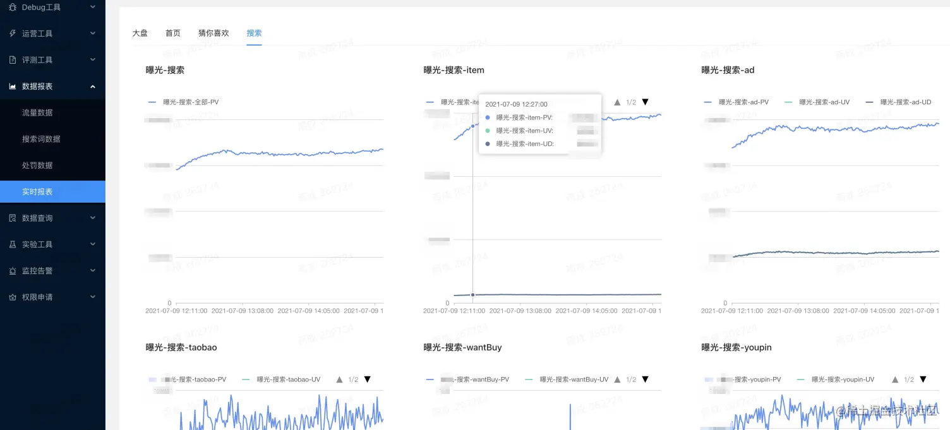This screenshot has width=950, height=430.
Task: Toggle 曝光-搜索-ad-PV legend series
Action: [736, 102]
